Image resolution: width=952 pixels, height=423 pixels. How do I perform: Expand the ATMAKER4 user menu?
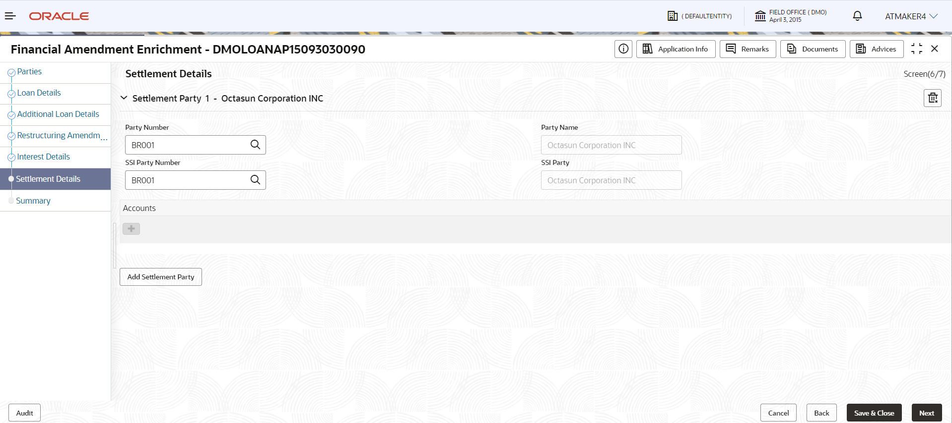[911, 16]
